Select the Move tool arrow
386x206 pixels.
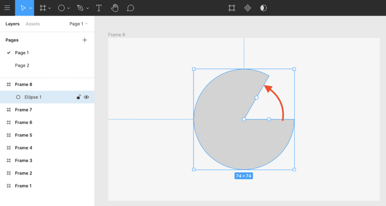click(23, 8)
